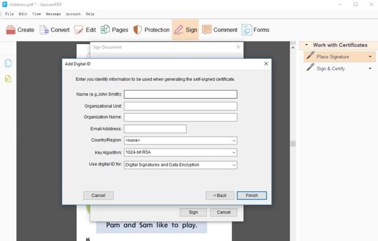378x241 pixels.
Task: Click the Place Signature pen icon
Action: pyautogui.click(x=310, y=56)
